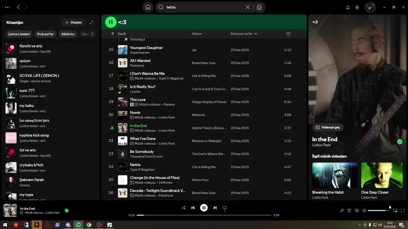Adjust the volume slider
This screenshot has height=229, width=408.
(x=379, y=211)
